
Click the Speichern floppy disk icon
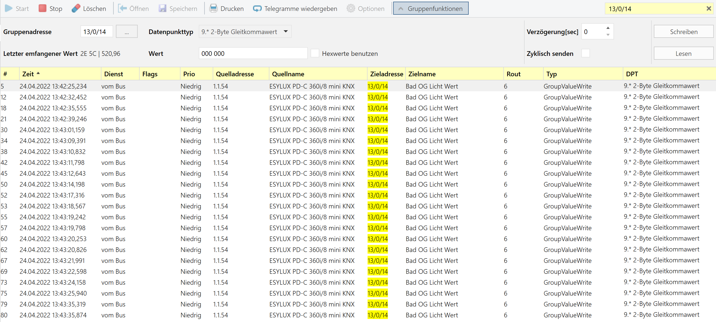click(162, 8)
